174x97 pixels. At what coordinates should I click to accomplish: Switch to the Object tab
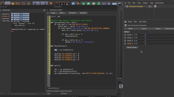tap(158, 29)
